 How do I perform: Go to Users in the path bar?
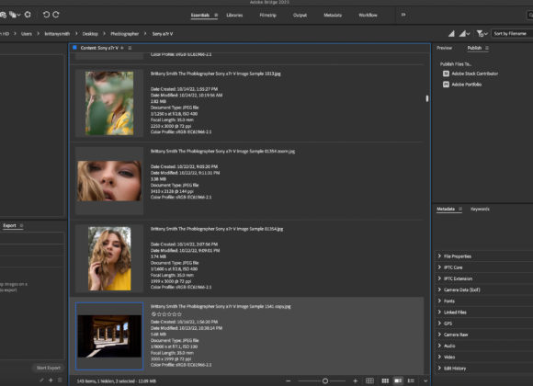(x=27, y=34)
